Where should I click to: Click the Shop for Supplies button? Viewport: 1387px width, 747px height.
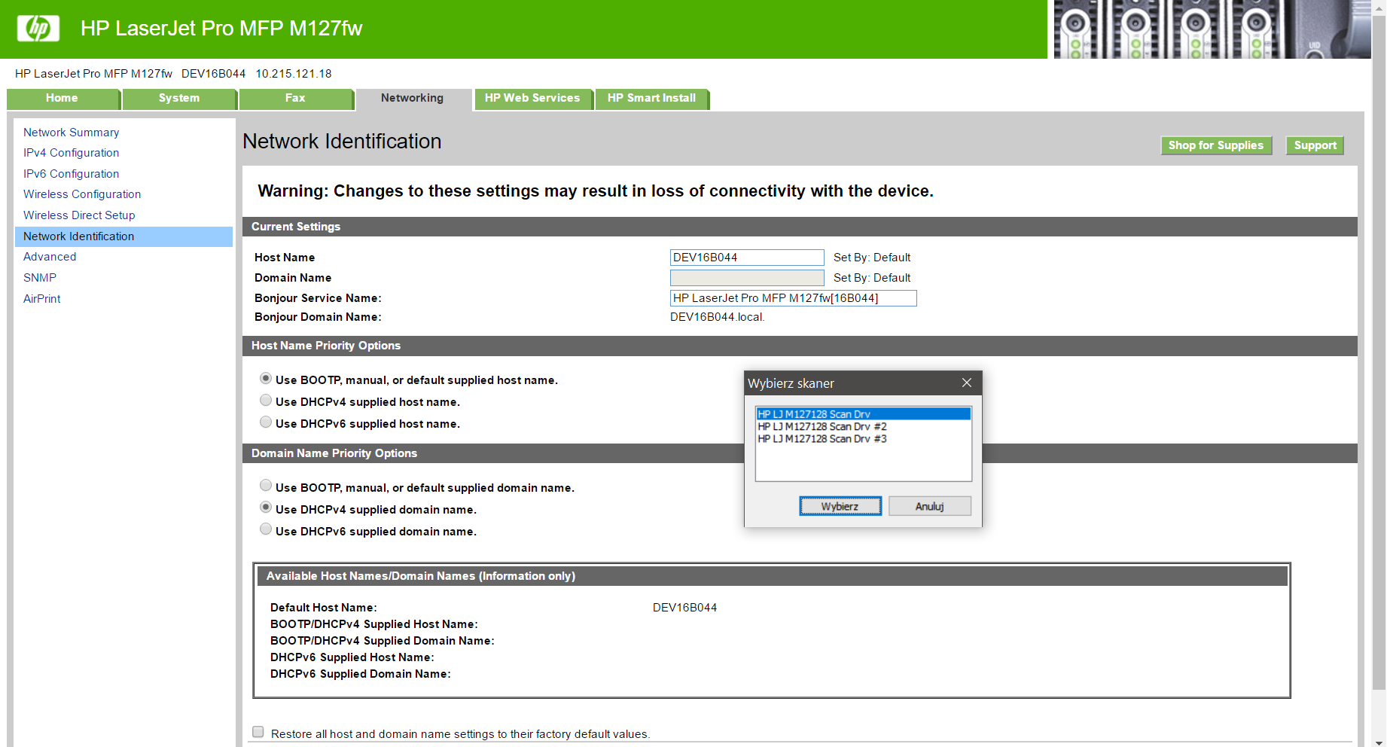(1215, 145)
